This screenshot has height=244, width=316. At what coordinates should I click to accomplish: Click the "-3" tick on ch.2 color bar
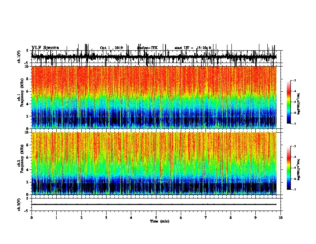[x=294, y=146]
